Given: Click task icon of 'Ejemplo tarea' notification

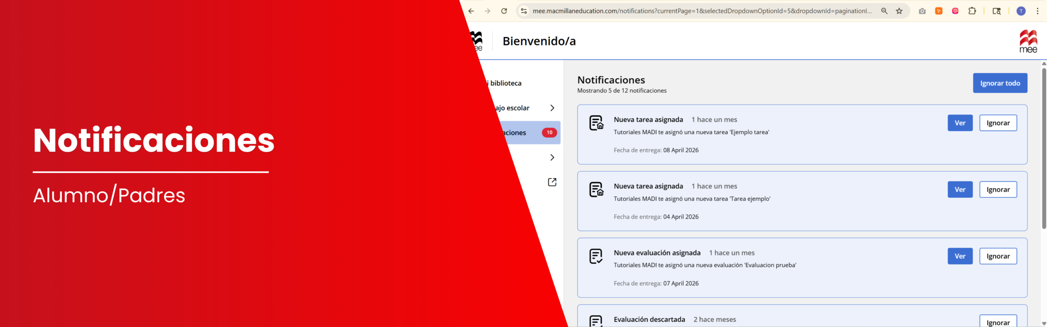Looking at the screenshot, I should [596, 123].
